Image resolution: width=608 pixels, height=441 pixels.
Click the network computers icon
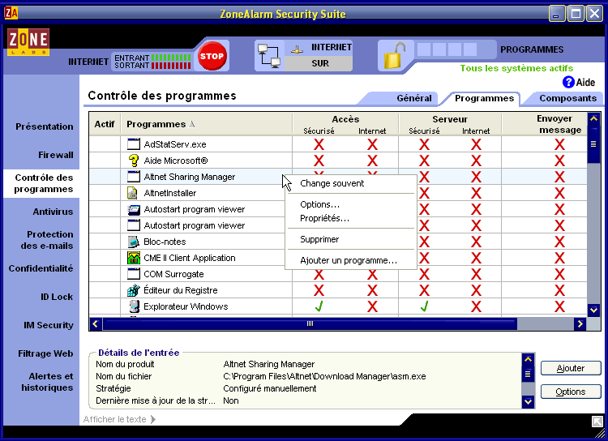(x=269, y=56)
